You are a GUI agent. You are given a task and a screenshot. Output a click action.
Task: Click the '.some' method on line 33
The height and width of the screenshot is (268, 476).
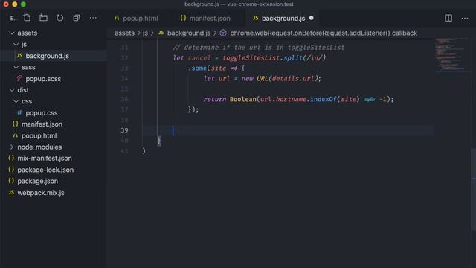197,68
